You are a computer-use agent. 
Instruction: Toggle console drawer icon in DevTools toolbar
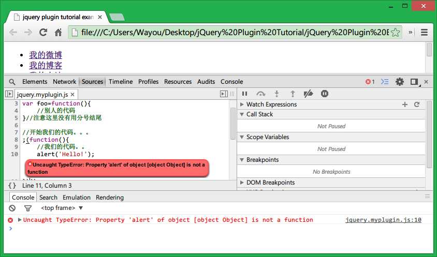click(x=385, y=82)
